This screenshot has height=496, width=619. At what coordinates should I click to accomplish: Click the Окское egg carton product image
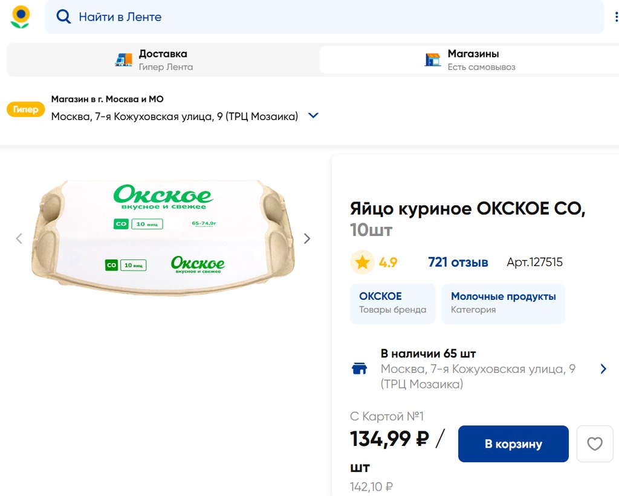163,237
